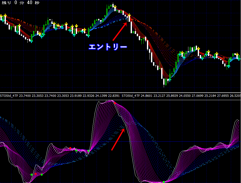This screenshot has width=241, height=183.
Task: Click the indicator value 22.9326
Action: coord(88,96)
